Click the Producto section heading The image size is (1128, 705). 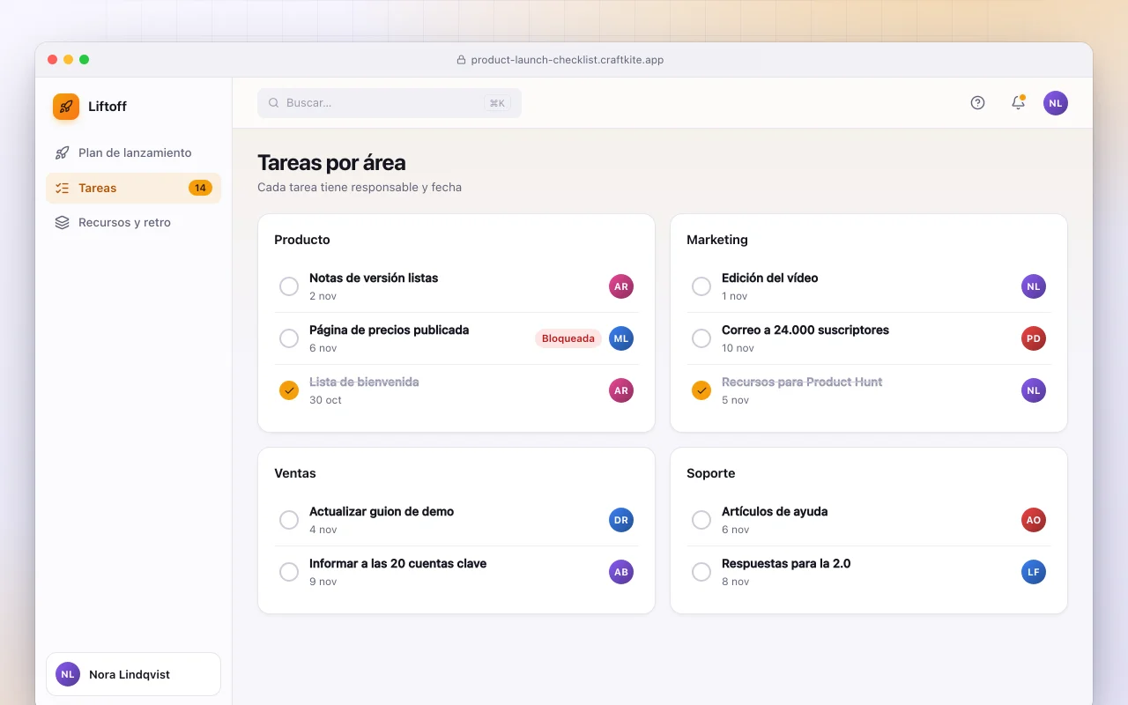302,240
